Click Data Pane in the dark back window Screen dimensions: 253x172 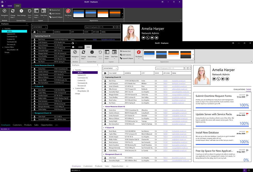(x=44, y=13)
